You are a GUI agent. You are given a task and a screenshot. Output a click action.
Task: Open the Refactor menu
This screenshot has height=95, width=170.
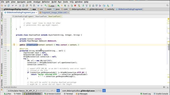coord(46,2)
